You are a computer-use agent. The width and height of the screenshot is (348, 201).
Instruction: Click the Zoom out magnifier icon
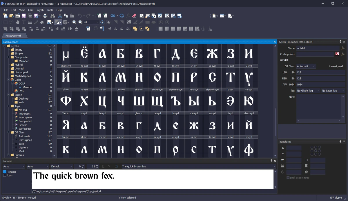pyautogui.click(x=80, y=22)
